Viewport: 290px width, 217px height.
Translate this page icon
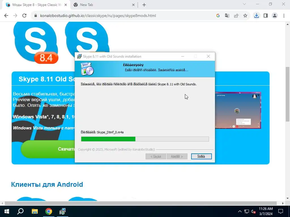[227, 16]
